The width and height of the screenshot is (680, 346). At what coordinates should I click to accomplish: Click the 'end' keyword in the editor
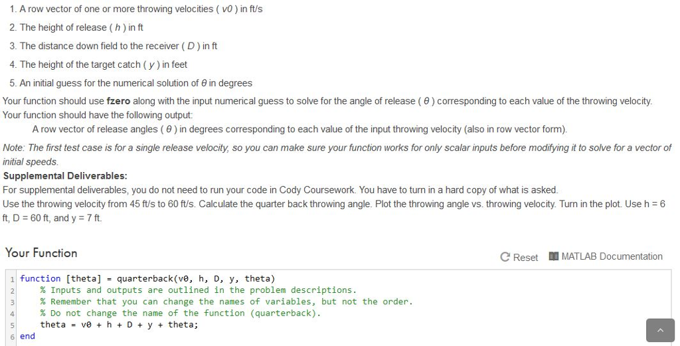click(27, 336)
